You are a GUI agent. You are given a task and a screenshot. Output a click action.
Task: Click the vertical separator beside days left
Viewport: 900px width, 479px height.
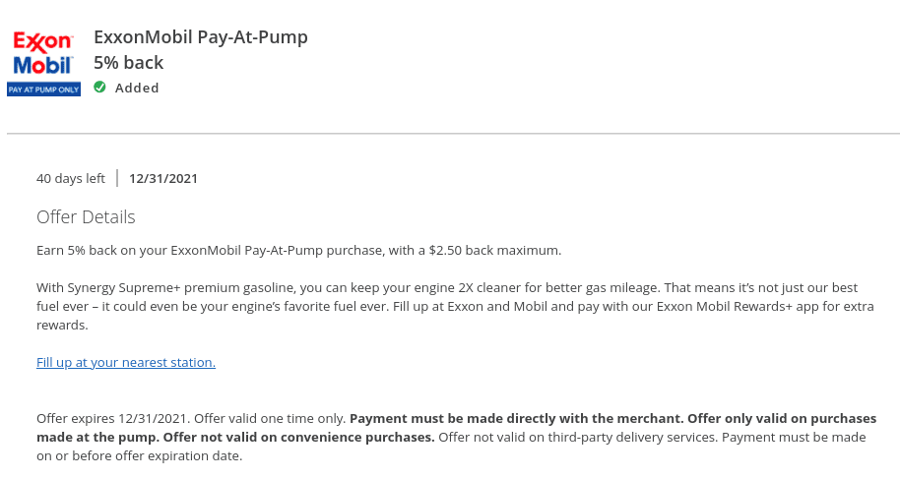pos(117,178)
